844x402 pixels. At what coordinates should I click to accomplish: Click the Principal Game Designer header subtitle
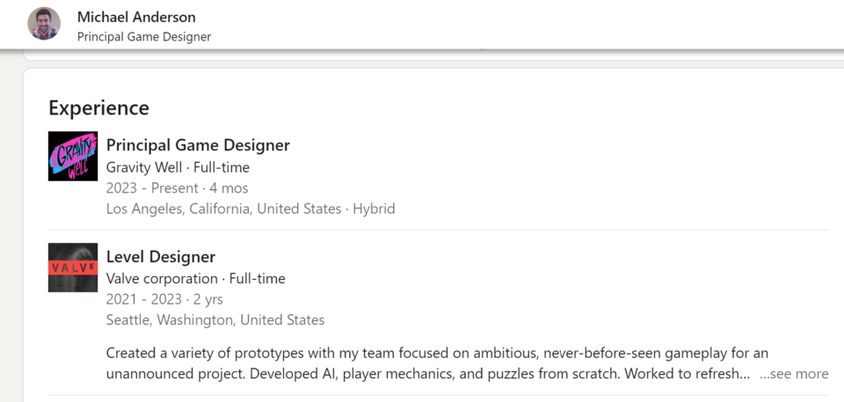[143, 37]
